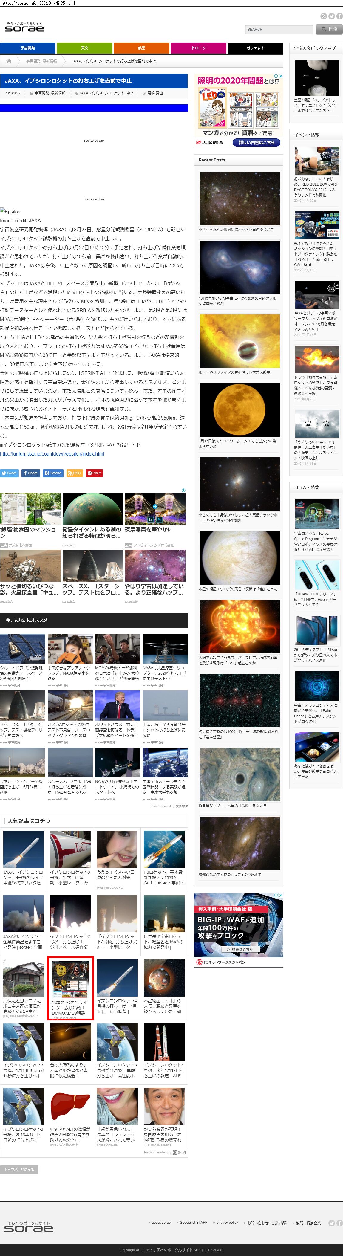The image size is (343, 1256).
Task: Bookmark article with Hatena button
Action: (x=53, y=473)
